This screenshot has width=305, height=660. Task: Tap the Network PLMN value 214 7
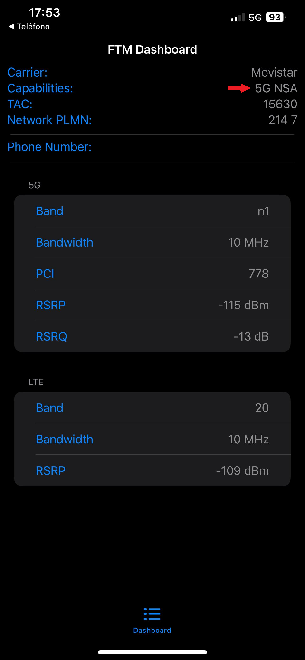[x=282, y=120]
